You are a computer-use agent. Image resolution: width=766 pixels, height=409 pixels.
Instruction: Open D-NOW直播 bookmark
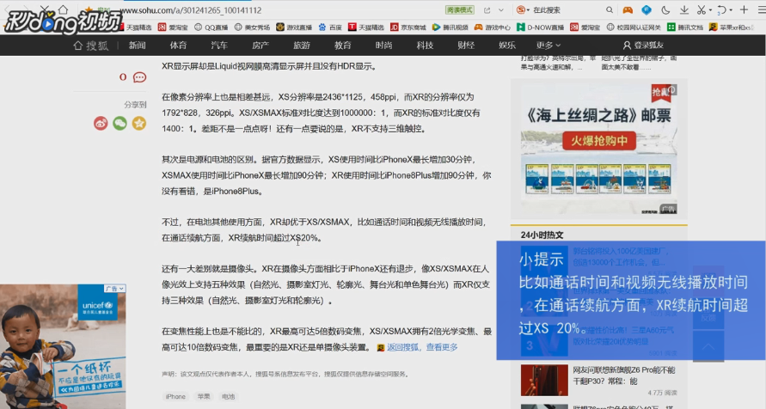(540, 27)
